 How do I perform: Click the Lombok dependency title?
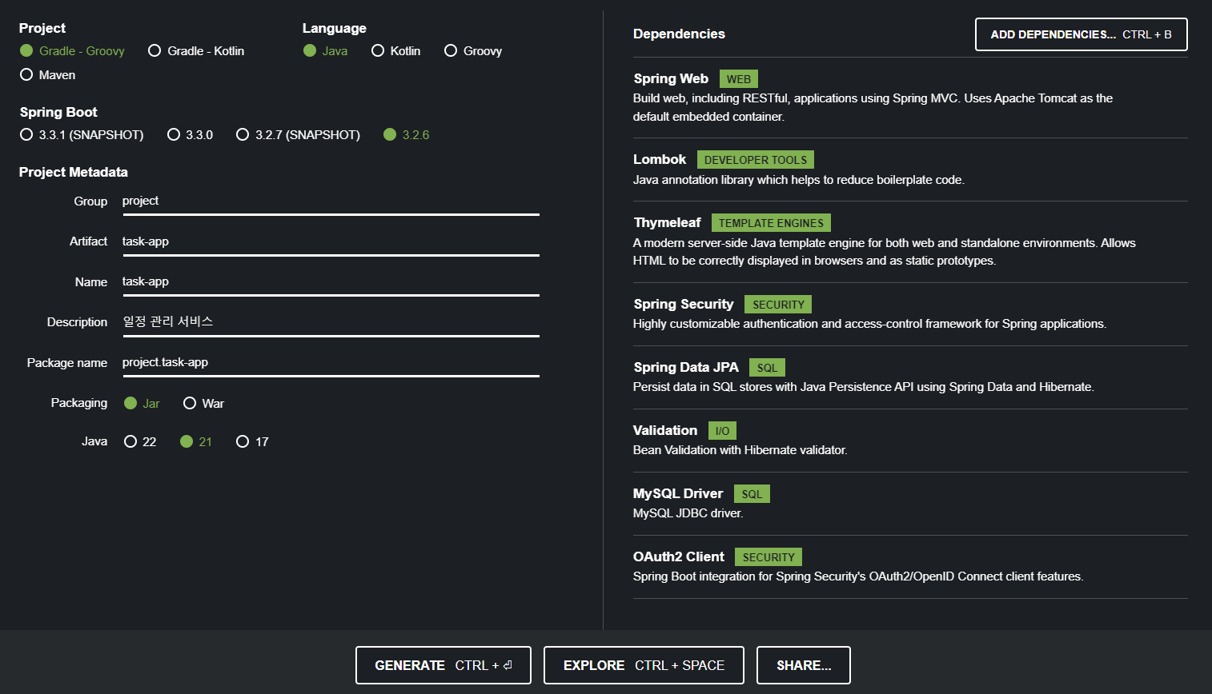pos(660,159)
